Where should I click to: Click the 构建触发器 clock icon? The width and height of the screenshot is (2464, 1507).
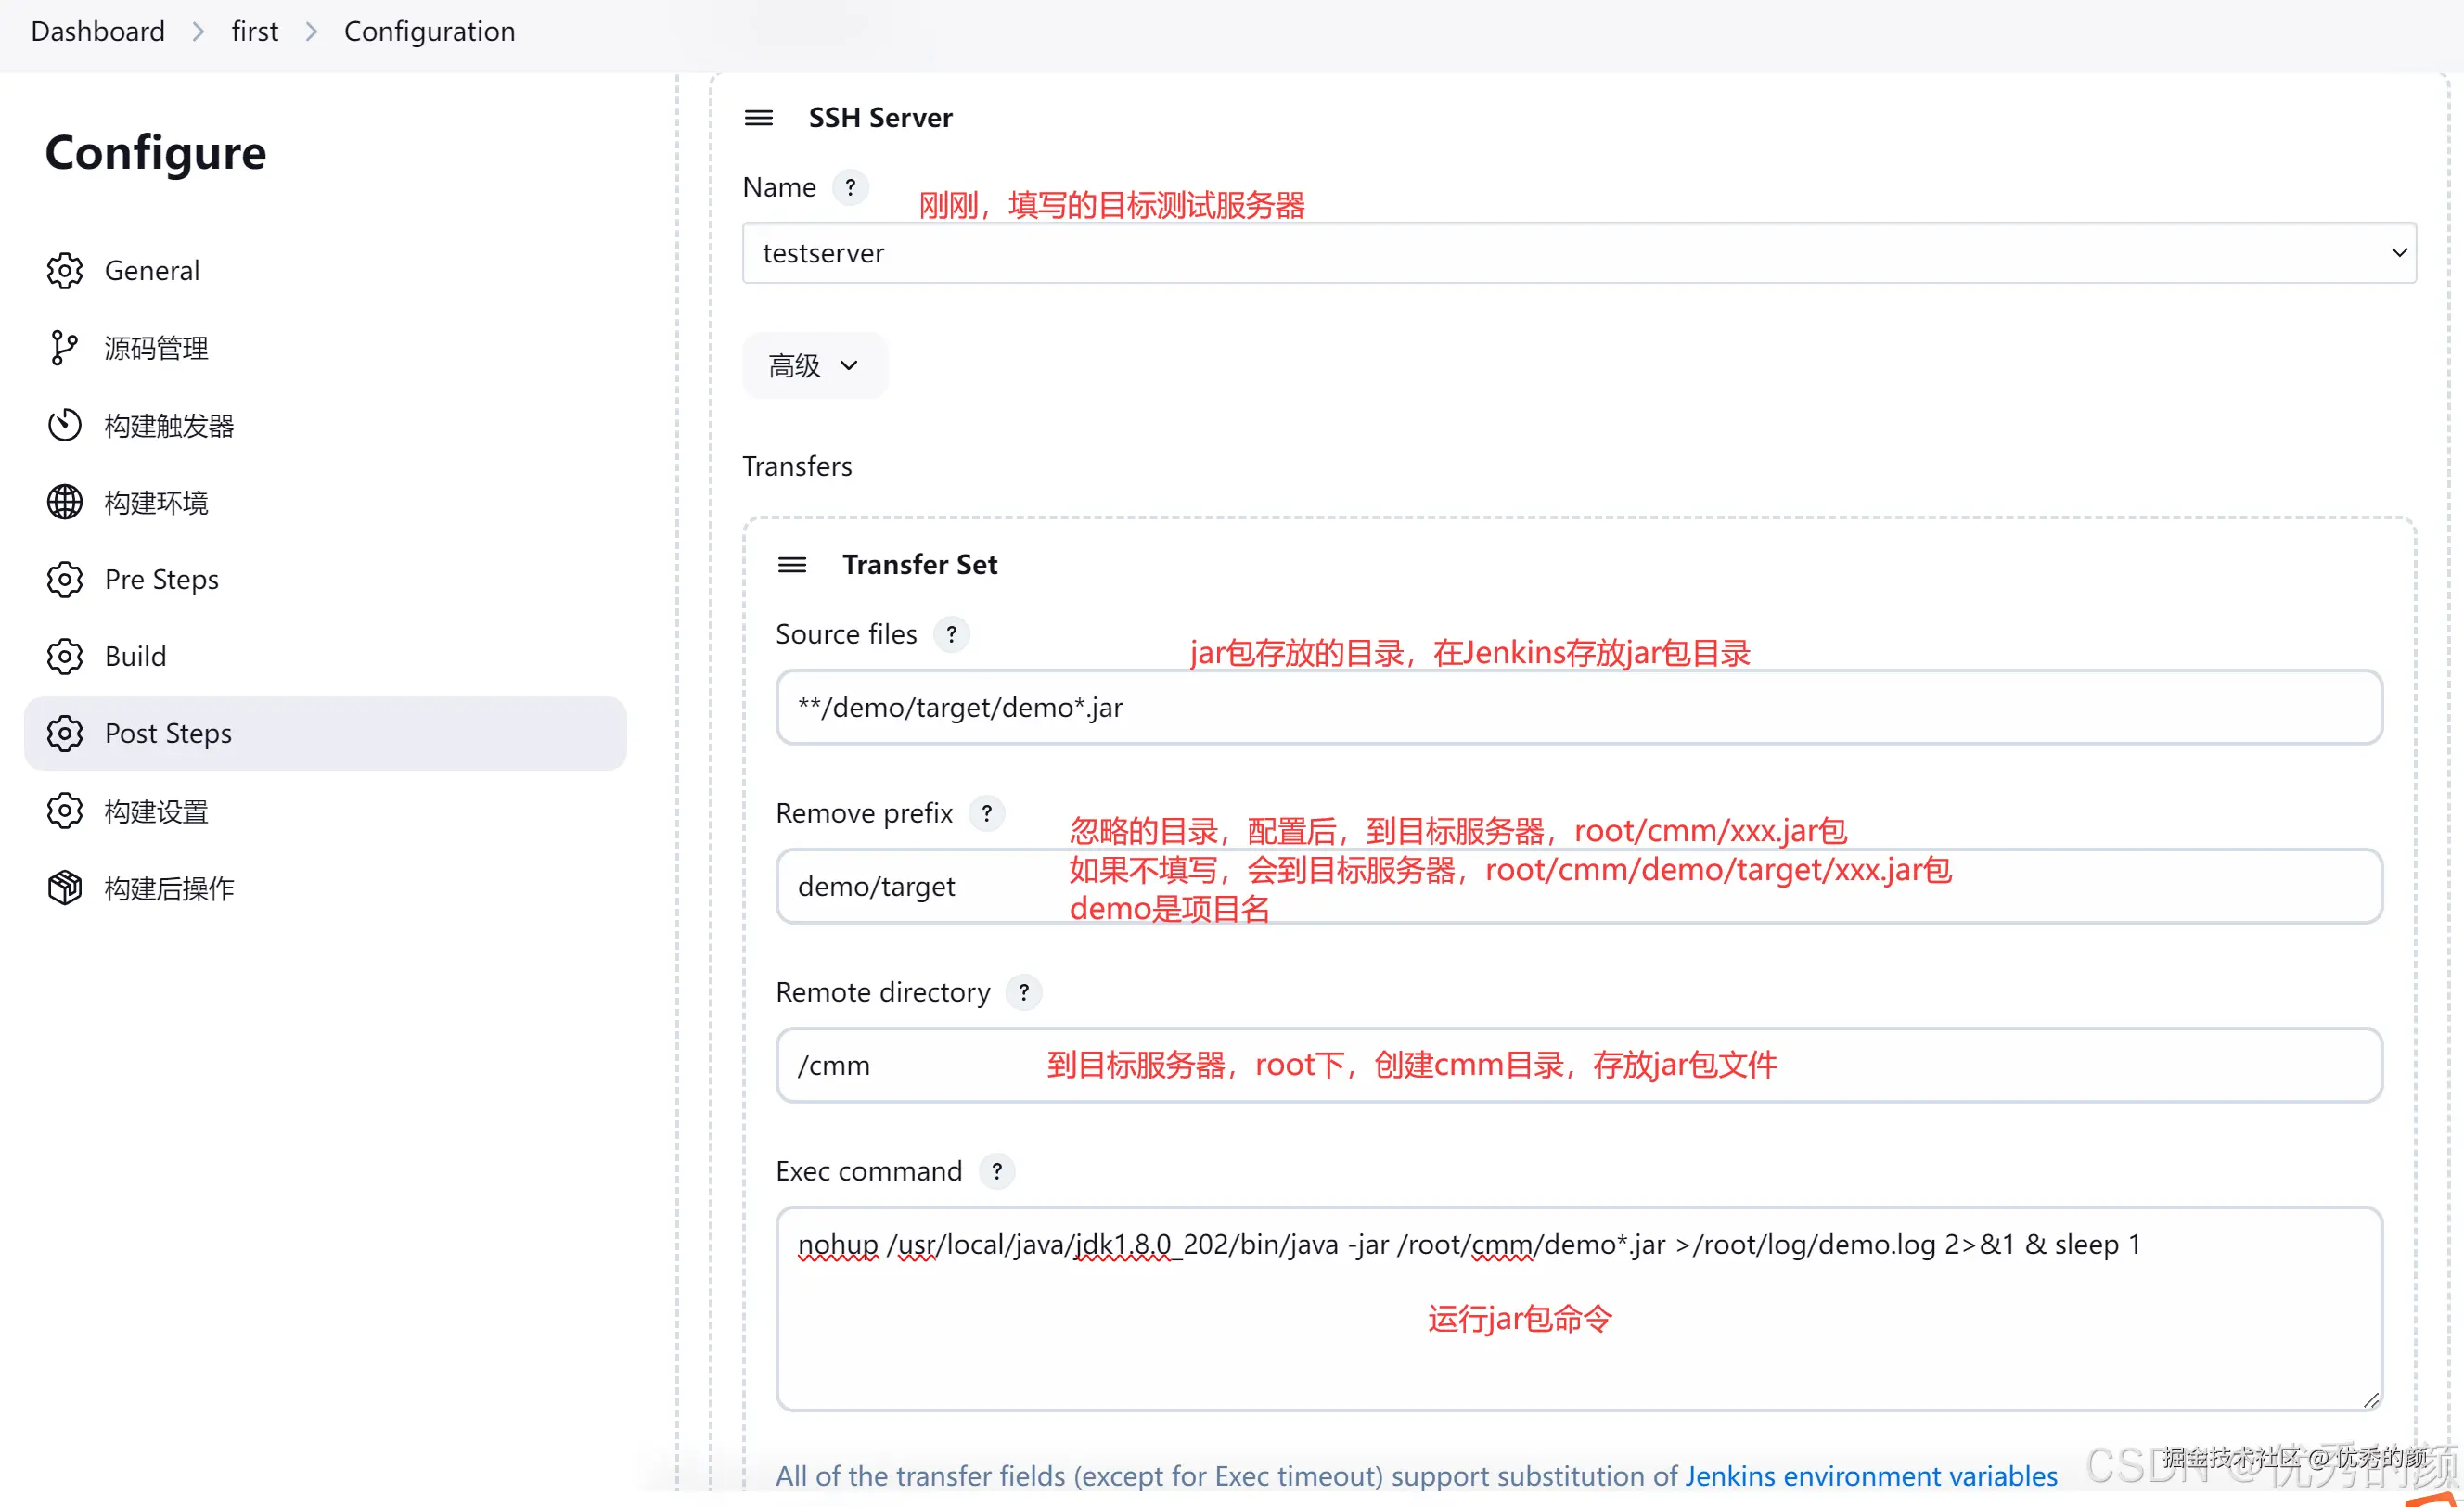click(x=65, y=426)
